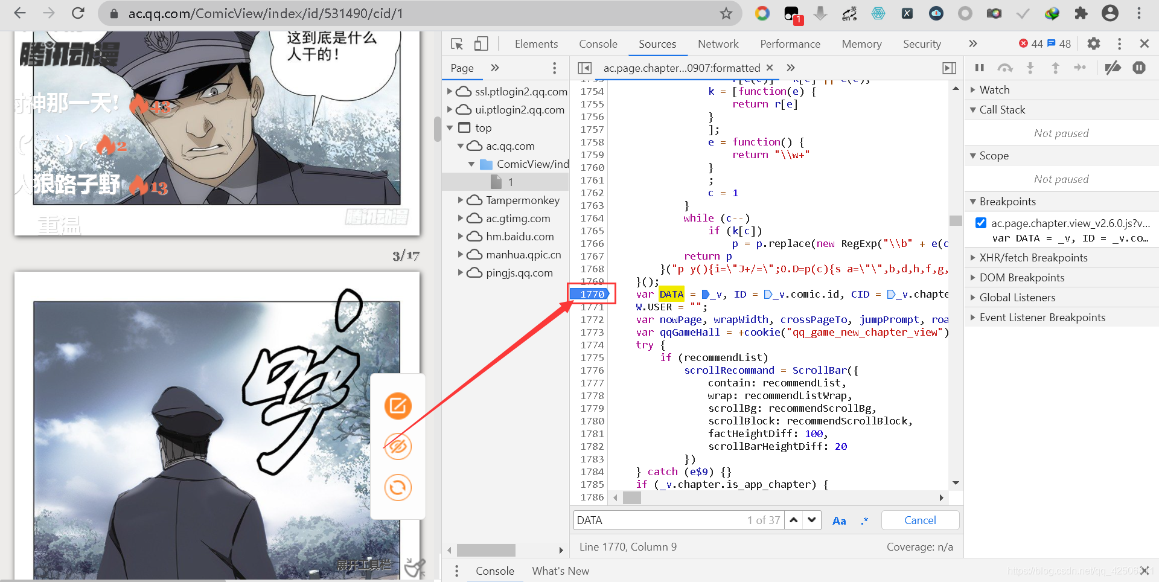Cancel the search bar
The height and width of the screenshot is (582, 1159).
pos(920,520)
